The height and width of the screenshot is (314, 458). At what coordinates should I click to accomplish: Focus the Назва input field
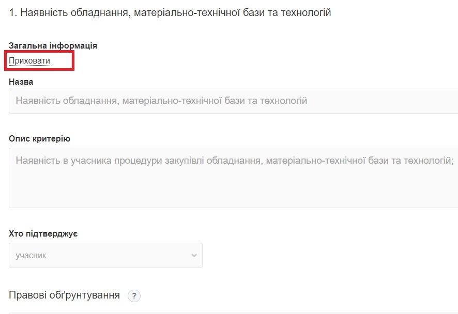233,101
